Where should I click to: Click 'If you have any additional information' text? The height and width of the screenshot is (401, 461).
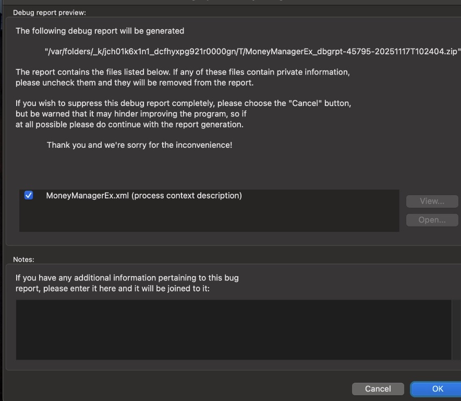(127, 278)
